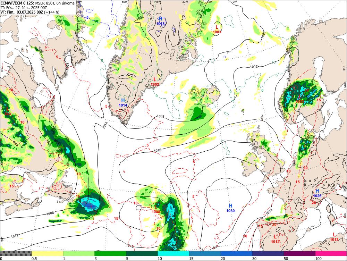Click the yellow 0.5–1 mm legend swatch
Viewport: 347px width, 261px height.
point(47,253)
